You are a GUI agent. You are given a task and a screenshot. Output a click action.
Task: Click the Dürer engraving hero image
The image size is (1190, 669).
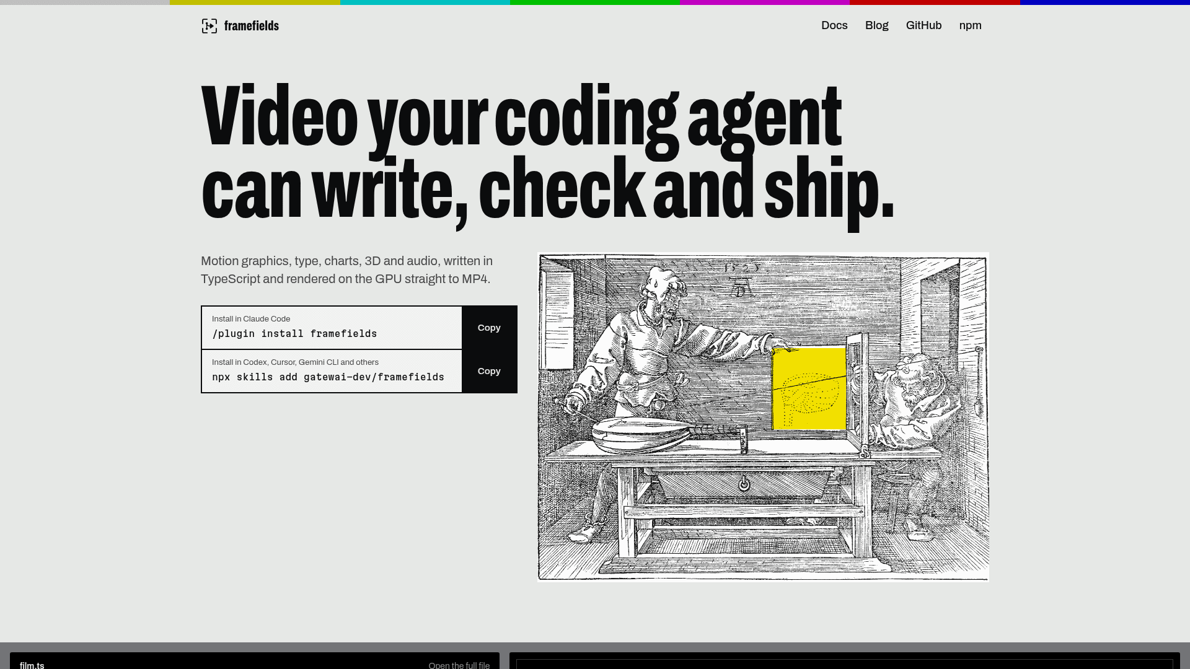click(763, 417)
